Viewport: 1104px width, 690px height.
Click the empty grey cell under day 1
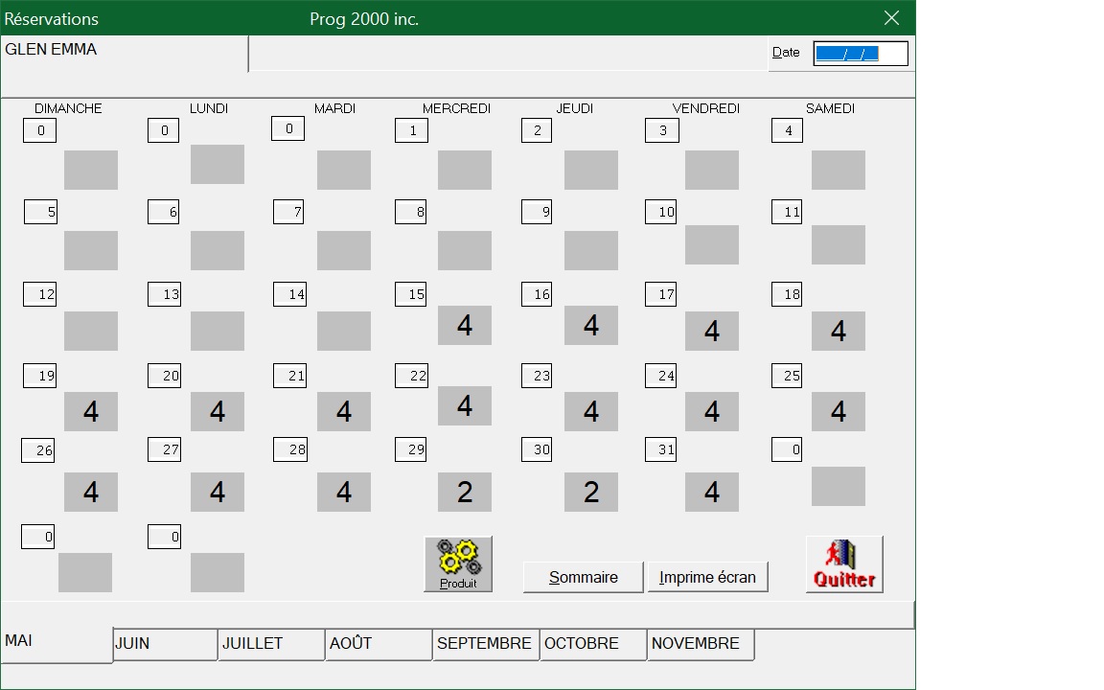465,170
